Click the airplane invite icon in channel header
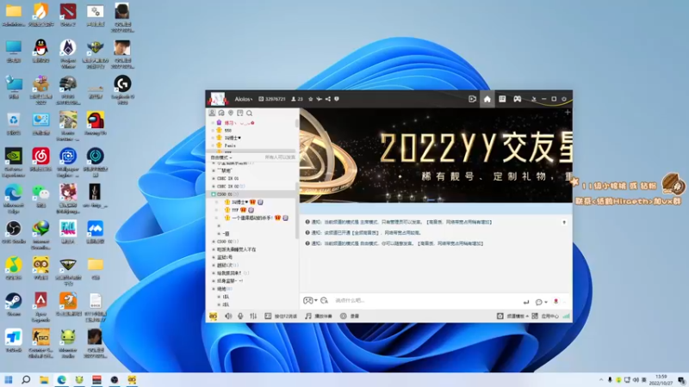The width and height of the screenshot is (689, 387). tap(319, 99)
